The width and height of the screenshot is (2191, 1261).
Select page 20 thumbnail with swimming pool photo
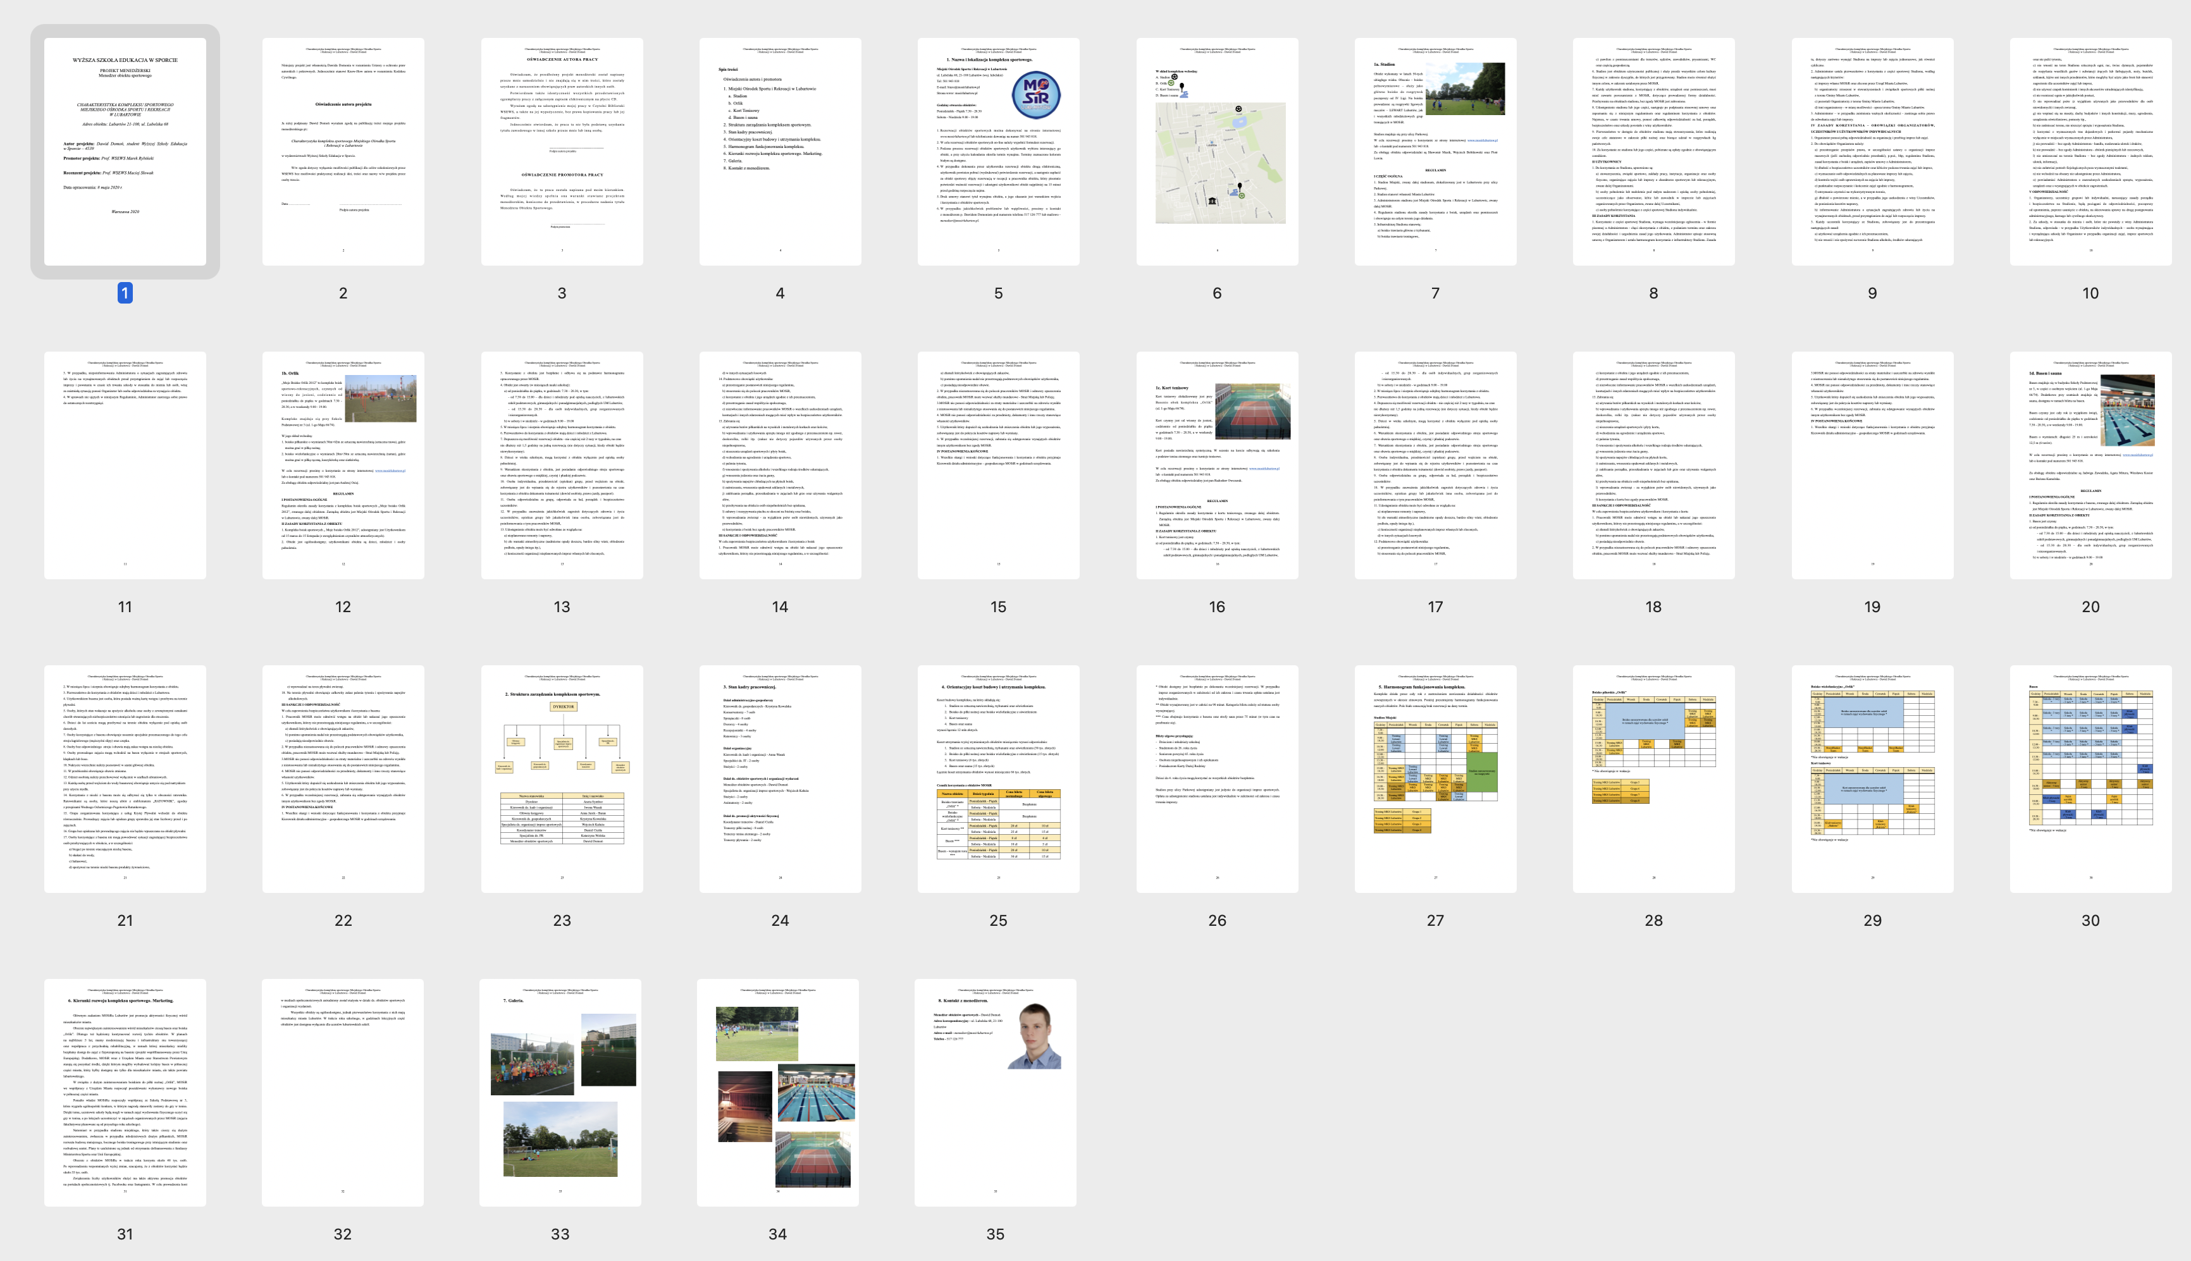click(x=2090, y=465)
